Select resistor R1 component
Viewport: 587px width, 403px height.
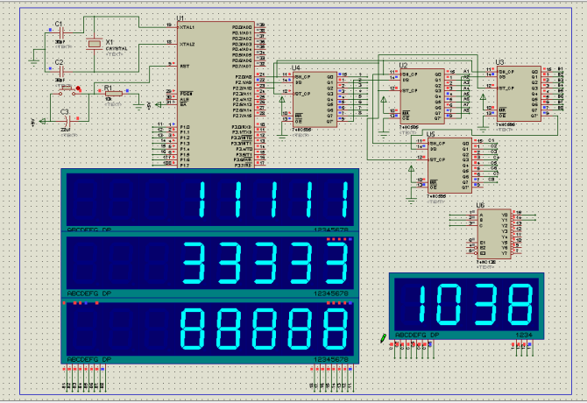109,94
